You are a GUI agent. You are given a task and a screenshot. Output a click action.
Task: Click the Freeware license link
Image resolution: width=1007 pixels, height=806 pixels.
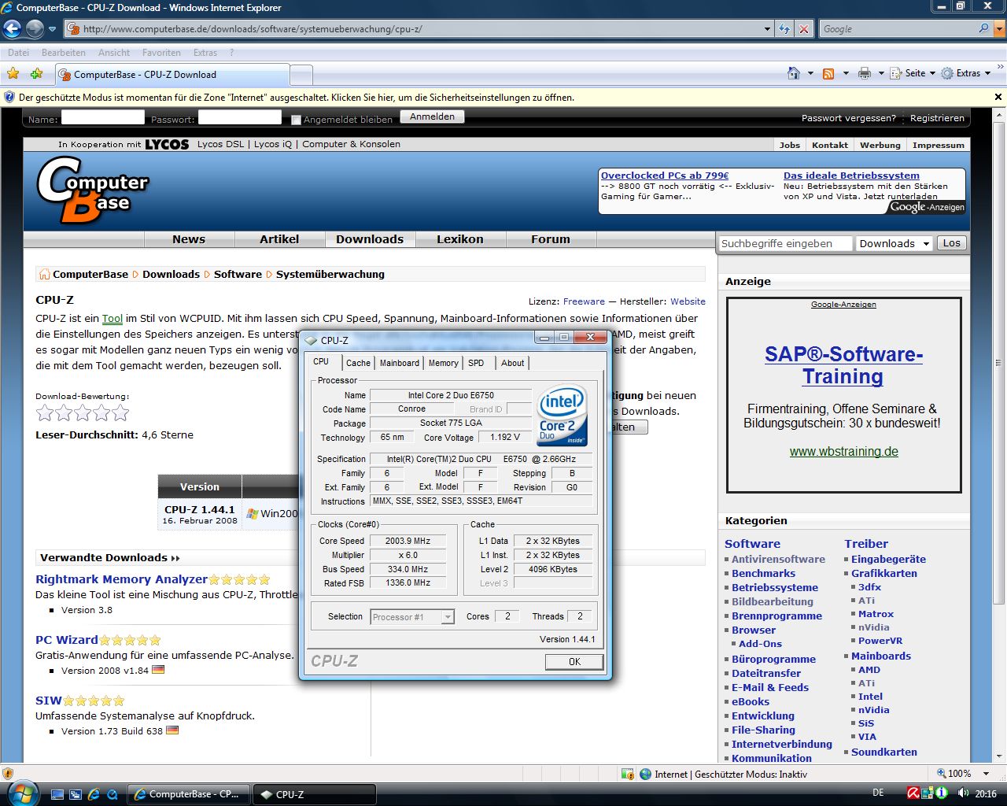584,301
